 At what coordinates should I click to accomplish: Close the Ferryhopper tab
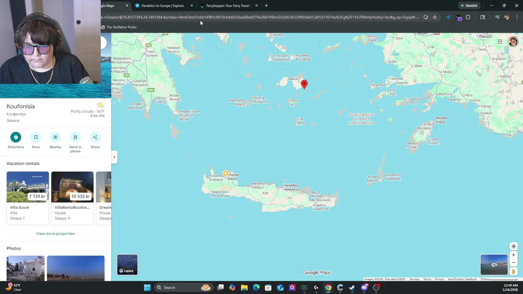(257, 6)
